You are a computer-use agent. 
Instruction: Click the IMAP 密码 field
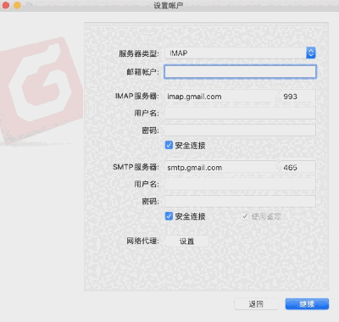point(240,130)
